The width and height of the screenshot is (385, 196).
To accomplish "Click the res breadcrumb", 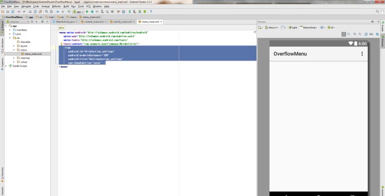I will point(61,17).
